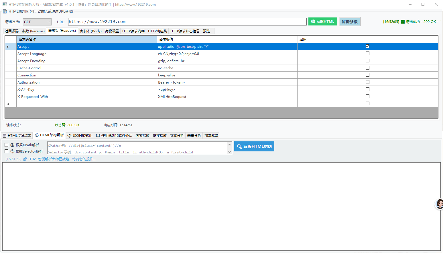Click the magnifier icon on parse HTML button
The width and height of the screenshot is (443, 253).
coord(239,147)
